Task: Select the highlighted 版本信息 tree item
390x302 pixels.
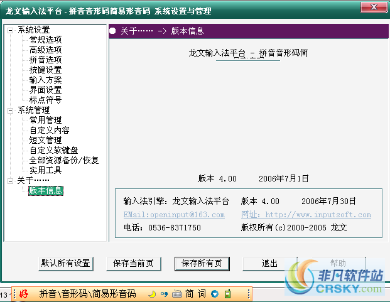Action: [45, 191]
